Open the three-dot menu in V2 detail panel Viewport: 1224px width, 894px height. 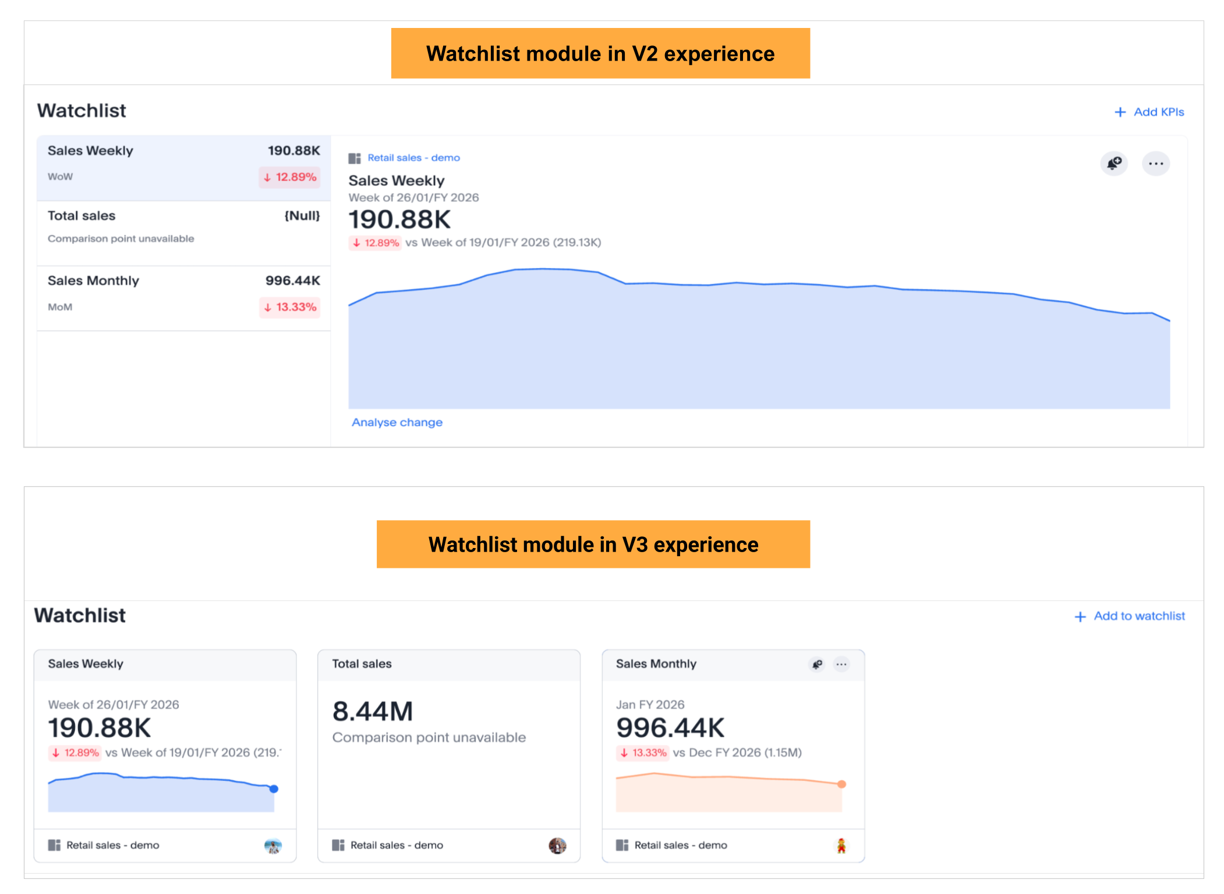(1155, 164)
